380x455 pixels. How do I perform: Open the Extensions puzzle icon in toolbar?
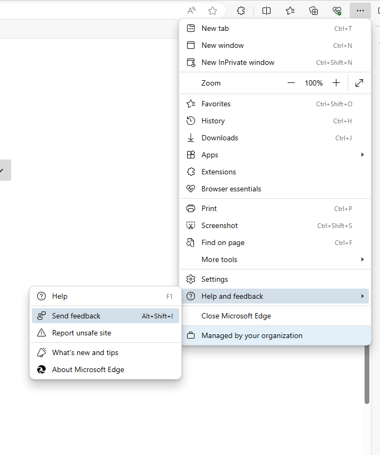(x=241, y=11)
